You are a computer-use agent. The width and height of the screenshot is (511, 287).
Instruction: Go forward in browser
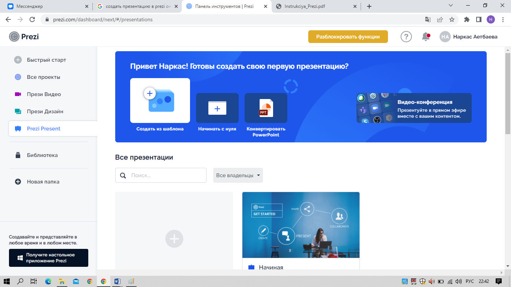pos(20,19)
